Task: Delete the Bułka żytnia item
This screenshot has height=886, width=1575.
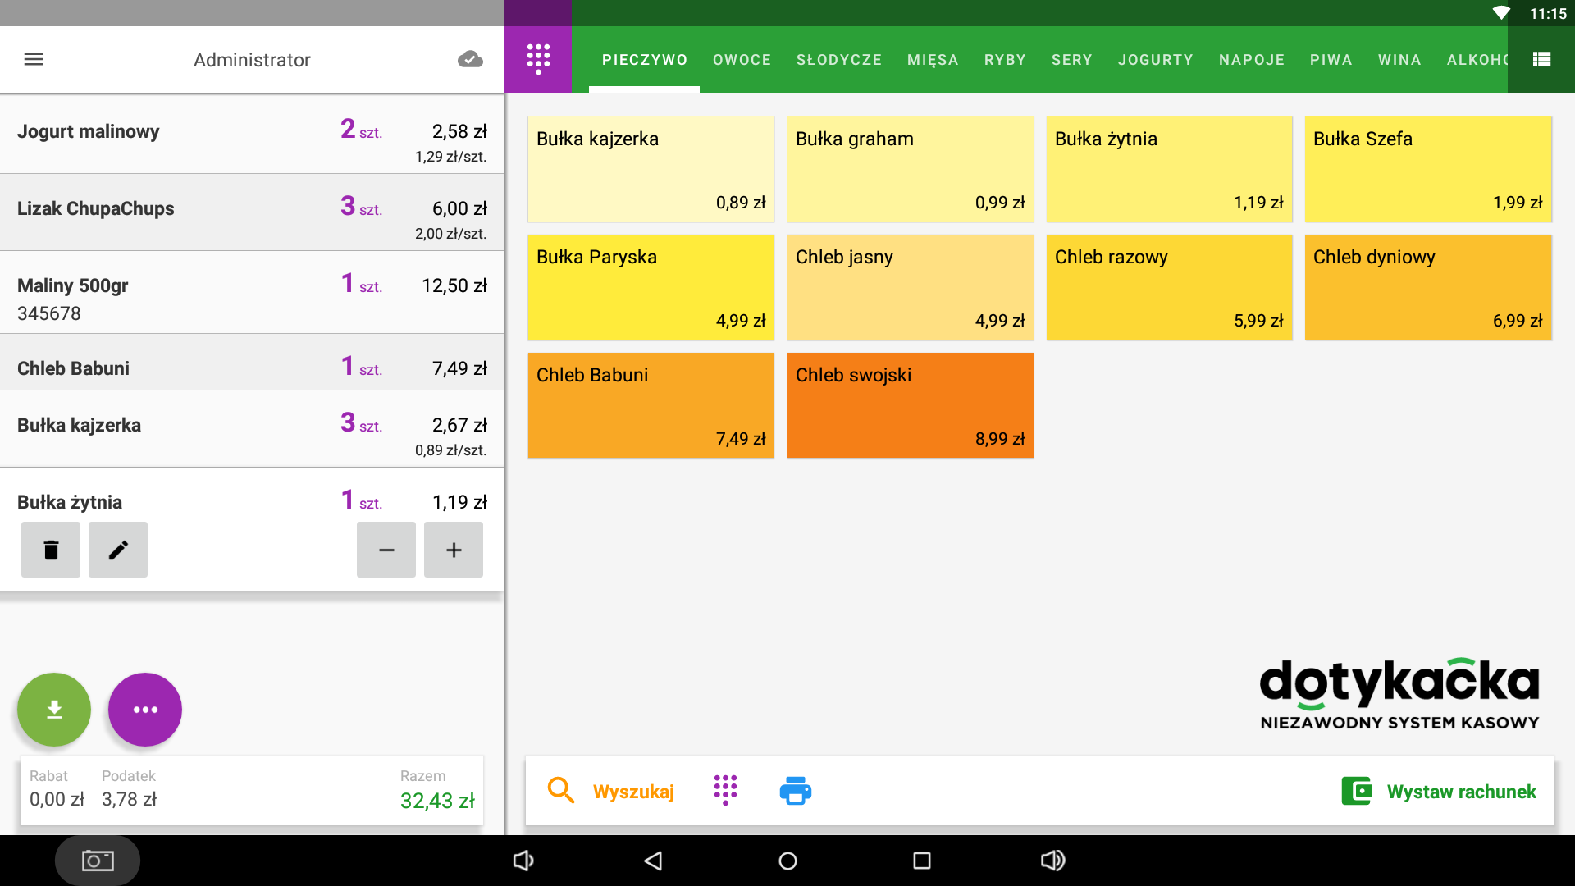Action: tap(51, 550)
